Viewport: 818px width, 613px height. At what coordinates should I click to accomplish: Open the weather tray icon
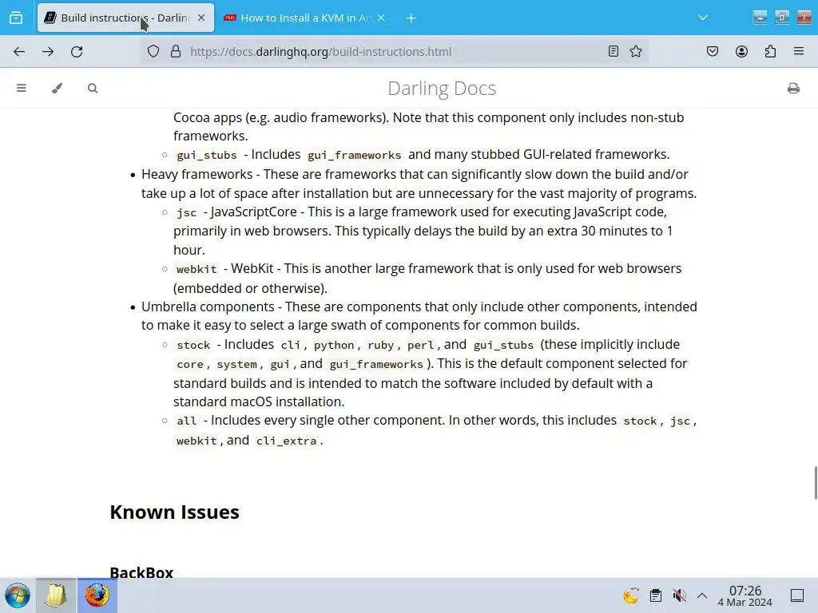tap(631, 595)
